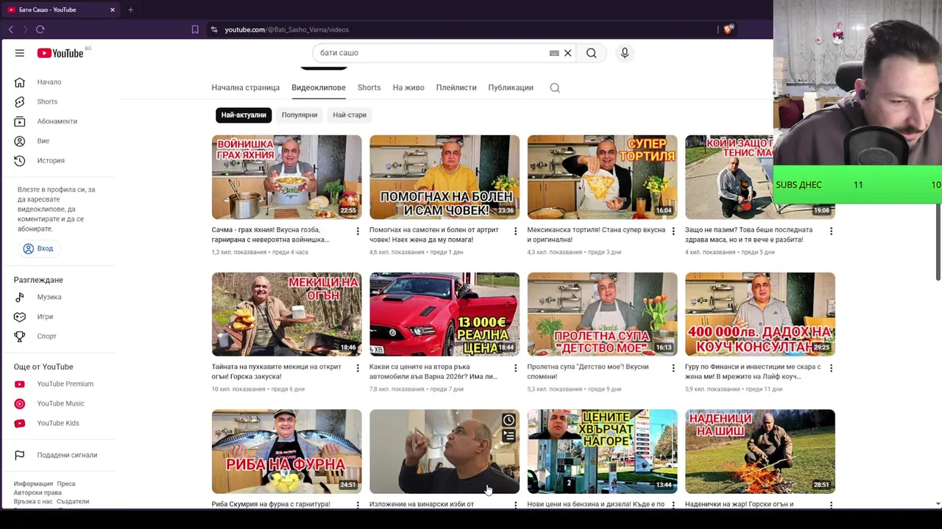The width and height of the screenshot is (942, 529).
Task: Open the red Mustang 13 000€ video thumbnail
Action: (x=445, y=314)
